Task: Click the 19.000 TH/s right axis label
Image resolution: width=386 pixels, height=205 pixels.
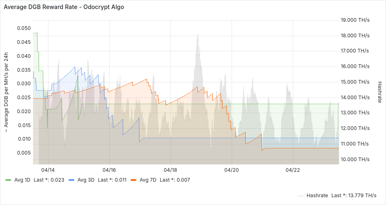Action: tap(355, 20)
